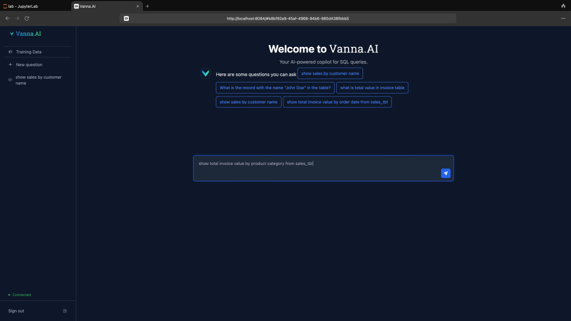Open Training Data in the sidebar
571x321 pixels.
coord(28,52)
